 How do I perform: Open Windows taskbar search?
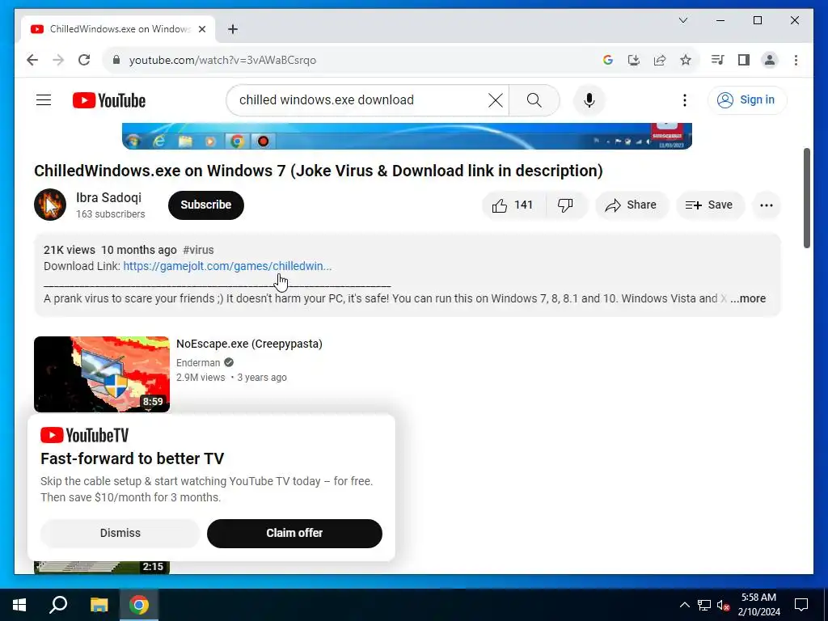[58, 605]
